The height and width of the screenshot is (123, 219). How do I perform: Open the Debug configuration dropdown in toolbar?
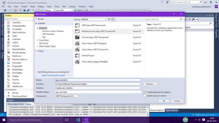(x=49, y=10)
